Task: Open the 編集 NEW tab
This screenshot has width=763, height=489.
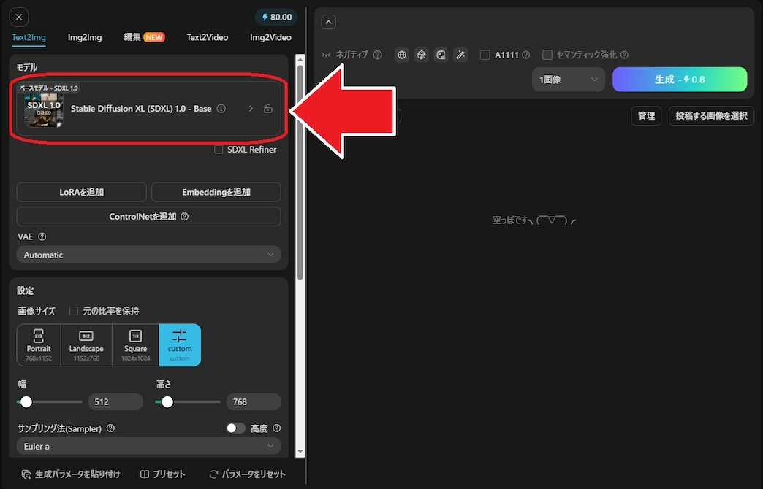Action: pyautogui.click(x=144, y=36)
